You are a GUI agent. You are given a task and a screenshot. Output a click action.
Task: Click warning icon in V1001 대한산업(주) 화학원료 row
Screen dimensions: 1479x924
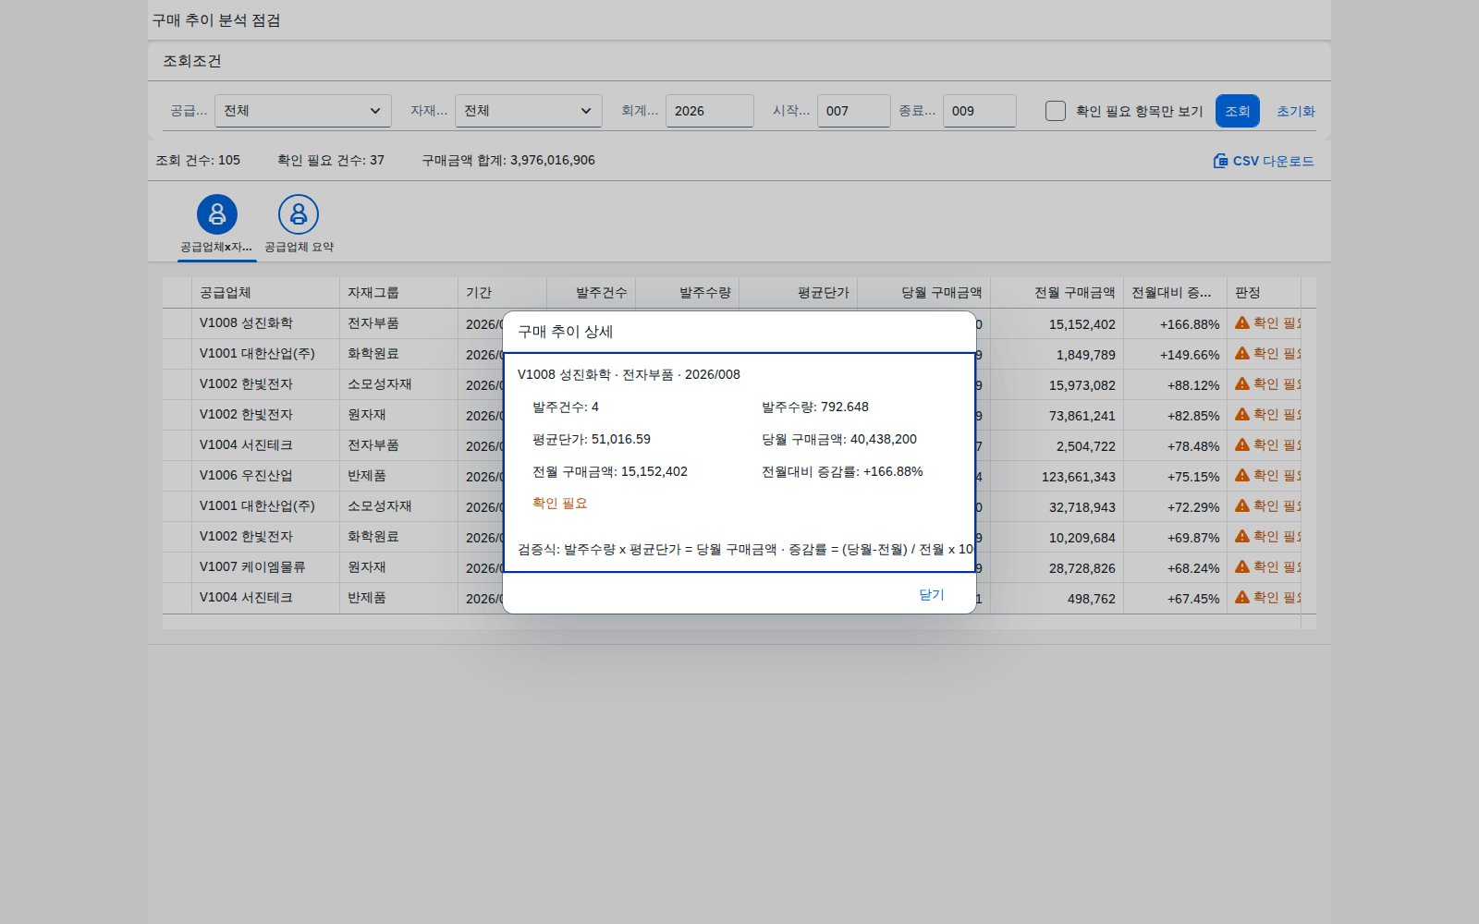tap(1242, 353)
